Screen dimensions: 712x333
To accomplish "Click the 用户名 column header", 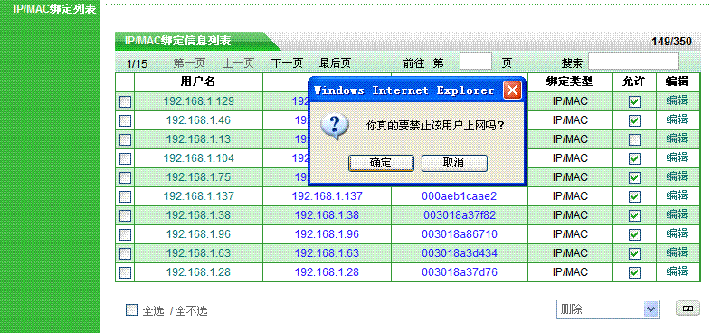I will click(x=198, y=81).
